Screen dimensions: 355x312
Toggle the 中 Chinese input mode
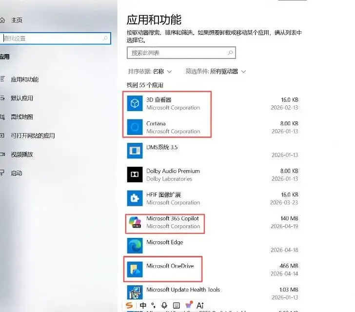143,306
